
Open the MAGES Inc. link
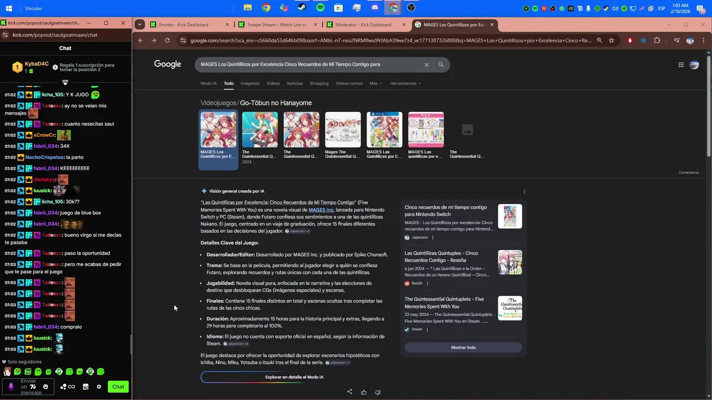pos(322,210)
